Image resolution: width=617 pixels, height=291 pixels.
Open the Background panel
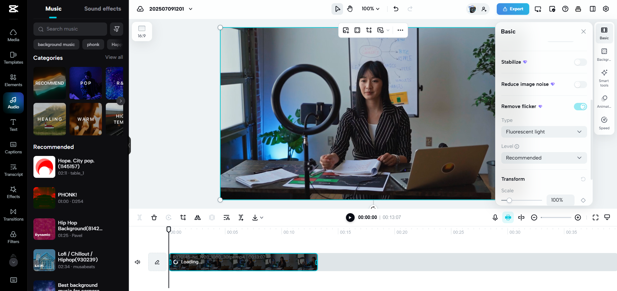click(x=604, y=55)
